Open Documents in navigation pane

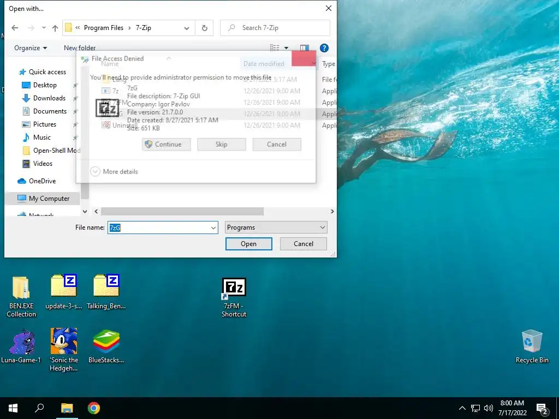click(50, 111)
